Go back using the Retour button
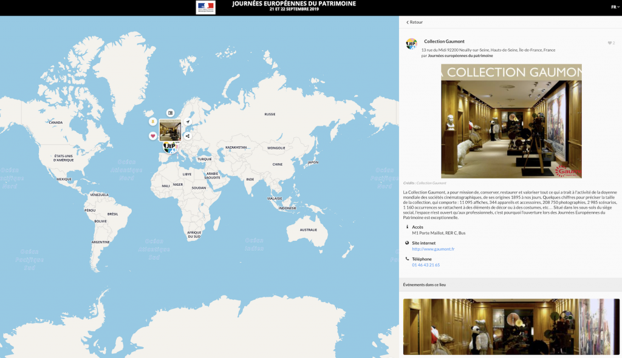This screenshot has height=358, width=622. click(x=414, y=22)
